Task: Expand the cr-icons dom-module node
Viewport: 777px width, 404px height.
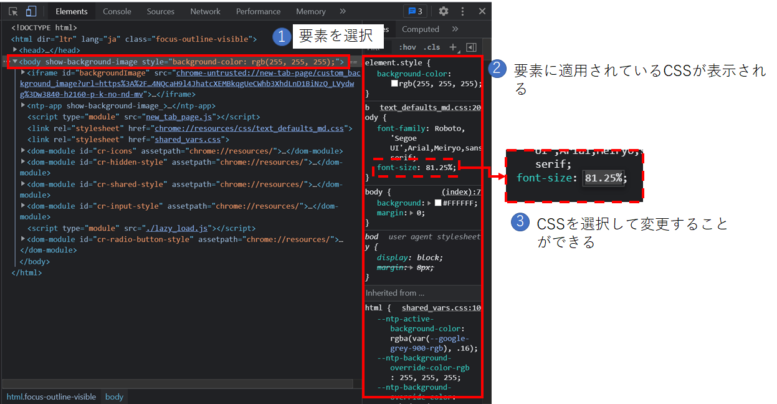Action: [23, 151]
